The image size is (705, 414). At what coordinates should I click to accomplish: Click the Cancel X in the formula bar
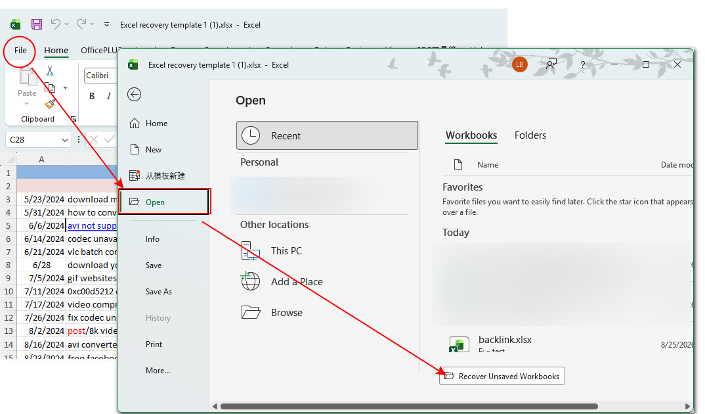(x=93, y=139)
